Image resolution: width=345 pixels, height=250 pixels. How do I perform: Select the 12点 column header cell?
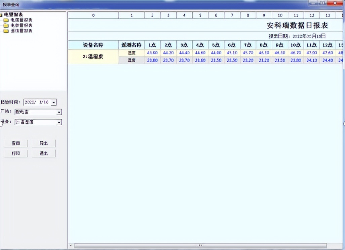pos(328,45)
